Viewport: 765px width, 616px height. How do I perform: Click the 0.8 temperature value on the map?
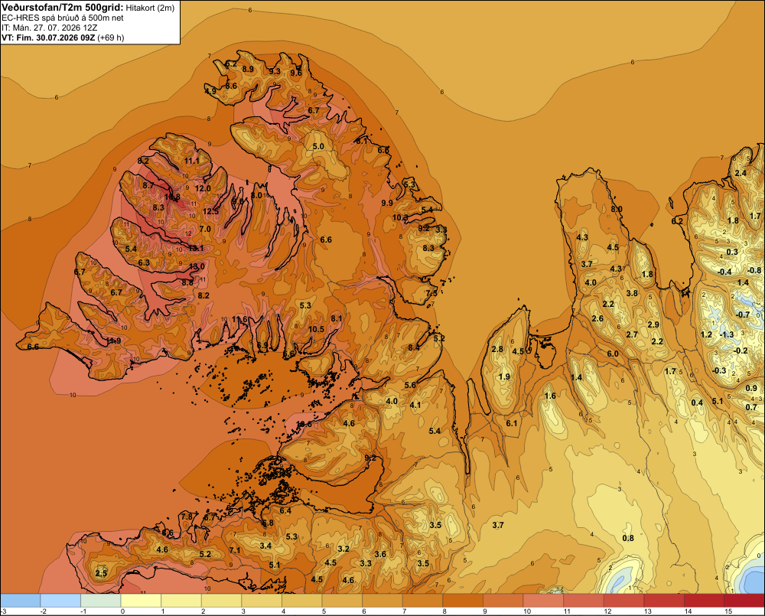(628, 539)
